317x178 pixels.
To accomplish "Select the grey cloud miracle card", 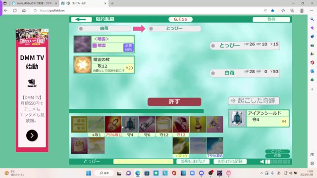I will [x=198, y=145].
